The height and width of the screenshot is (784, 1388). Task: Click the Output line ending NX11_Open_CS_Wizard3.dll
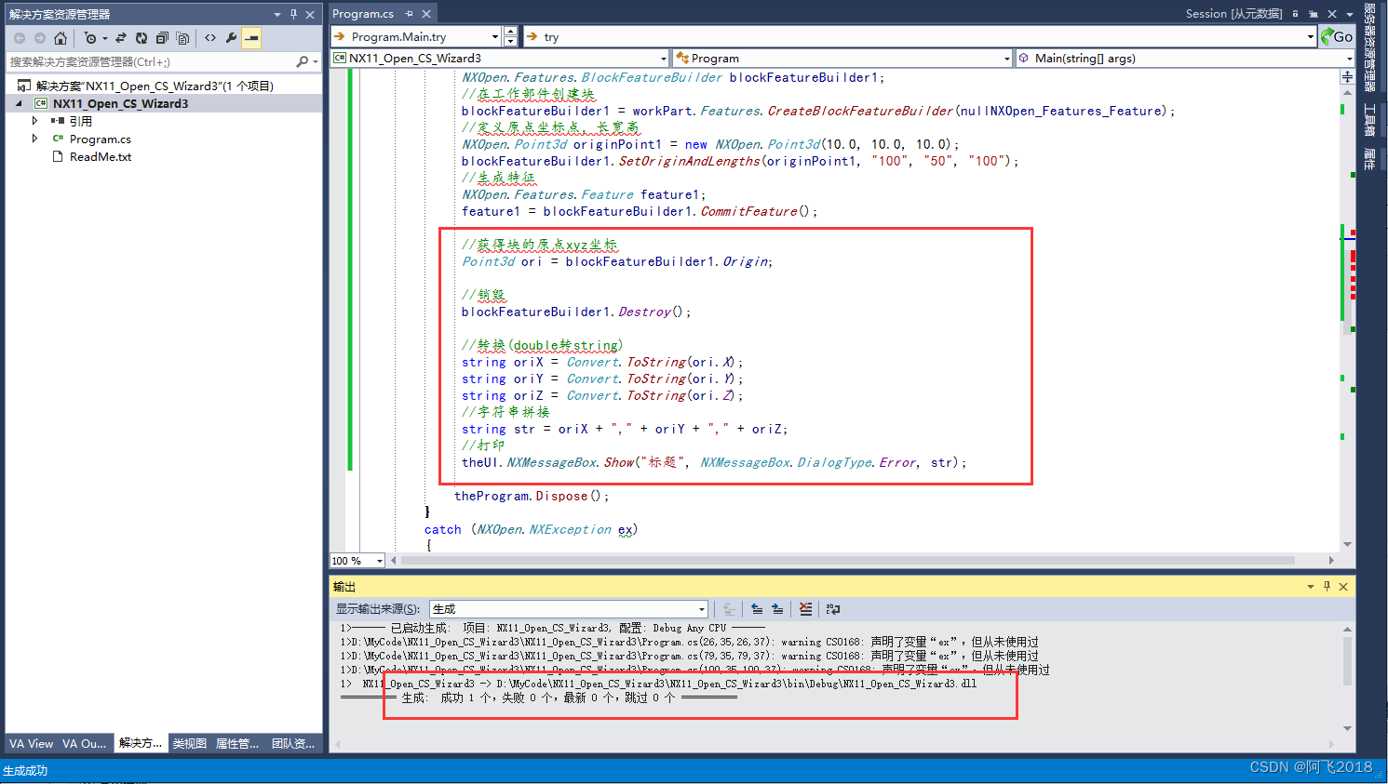point(661,684)
